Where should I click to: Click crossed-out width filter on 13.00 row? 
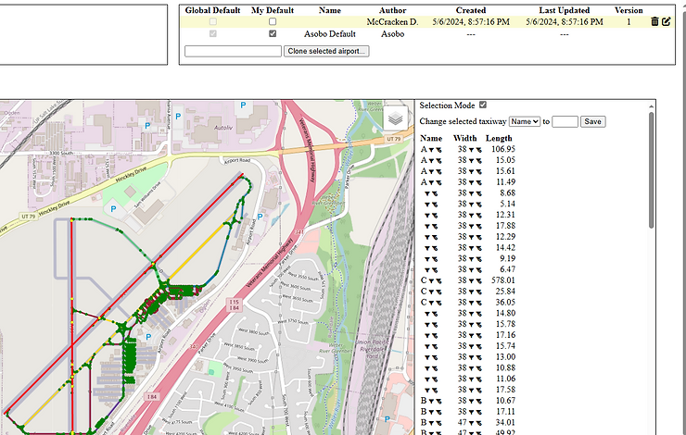pyautogui.click(x=478, y=357)
